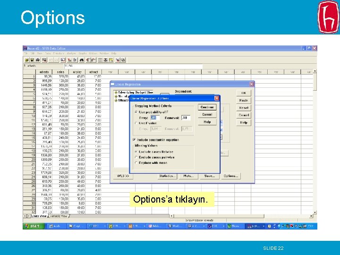
Task: Click the Reset button in Linear Regression
Action: click(x=244, y=108)
